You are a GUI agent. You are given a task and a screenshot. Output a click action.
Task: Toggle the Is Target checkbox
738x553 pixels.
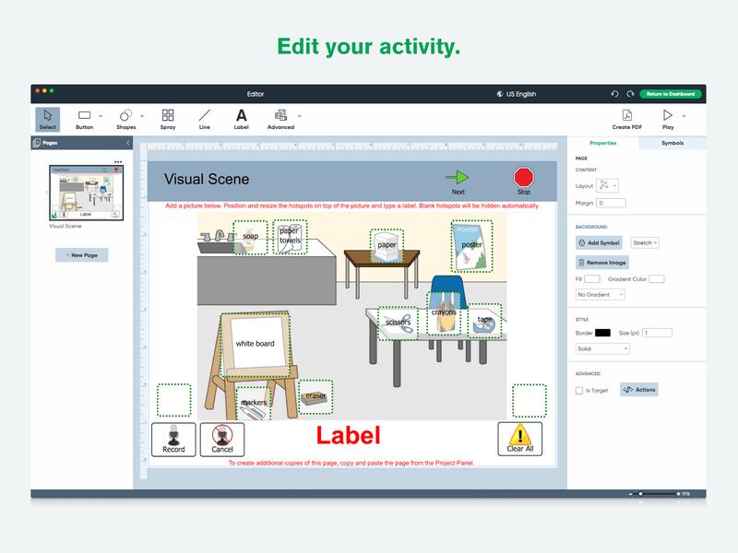(579, 390)
